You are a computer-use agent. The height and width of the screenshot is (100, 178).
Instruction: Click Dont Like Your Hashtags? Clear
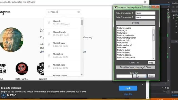(x=135, y=67)
